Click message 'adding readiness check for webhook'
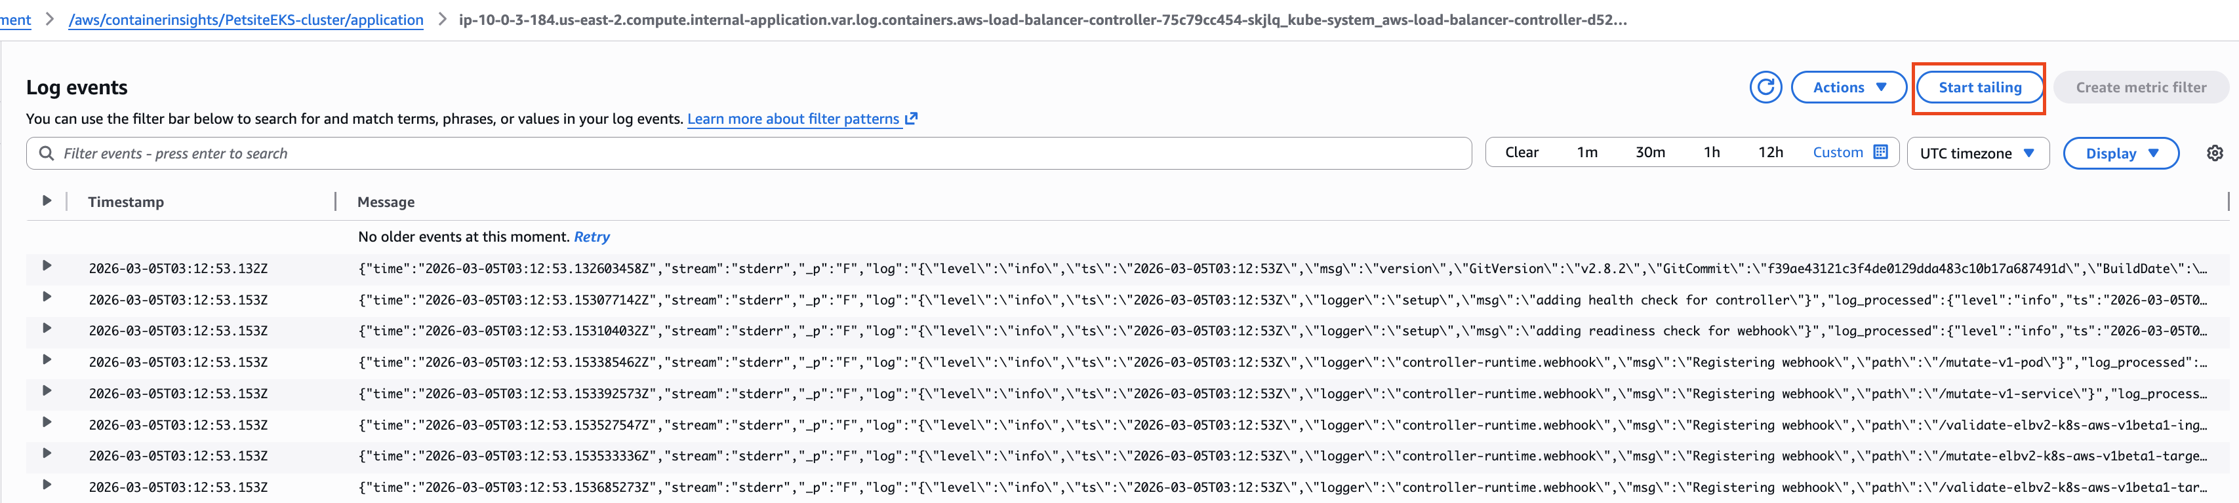This screenshot has width=2239, height=503. 1282,331
